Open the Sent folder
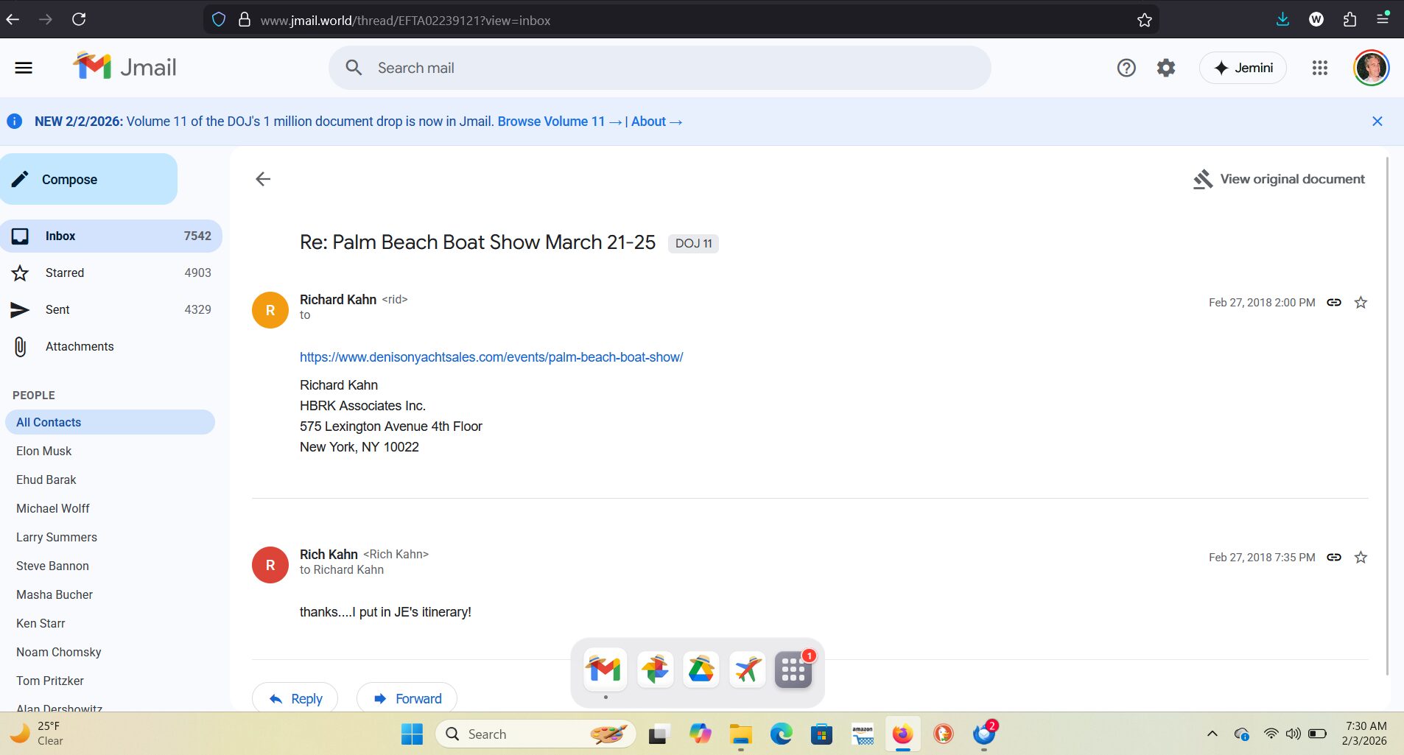Screen dimensions: 1404x755 point(57,309)
